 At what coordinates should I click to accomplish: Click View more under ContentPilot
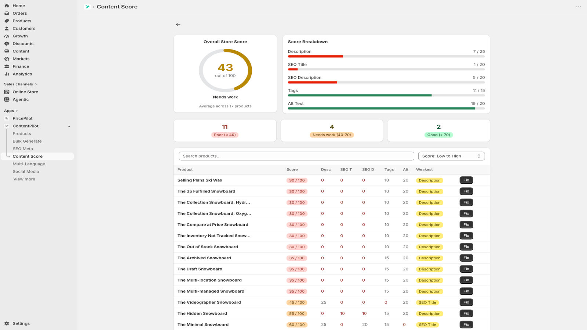click(24, 179)
